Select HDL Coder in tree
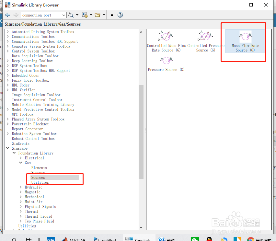 (21, 85)
